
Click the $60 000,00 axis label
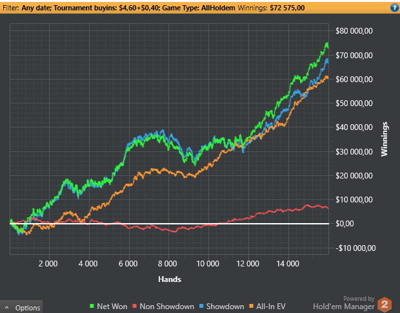pos(354,80)
